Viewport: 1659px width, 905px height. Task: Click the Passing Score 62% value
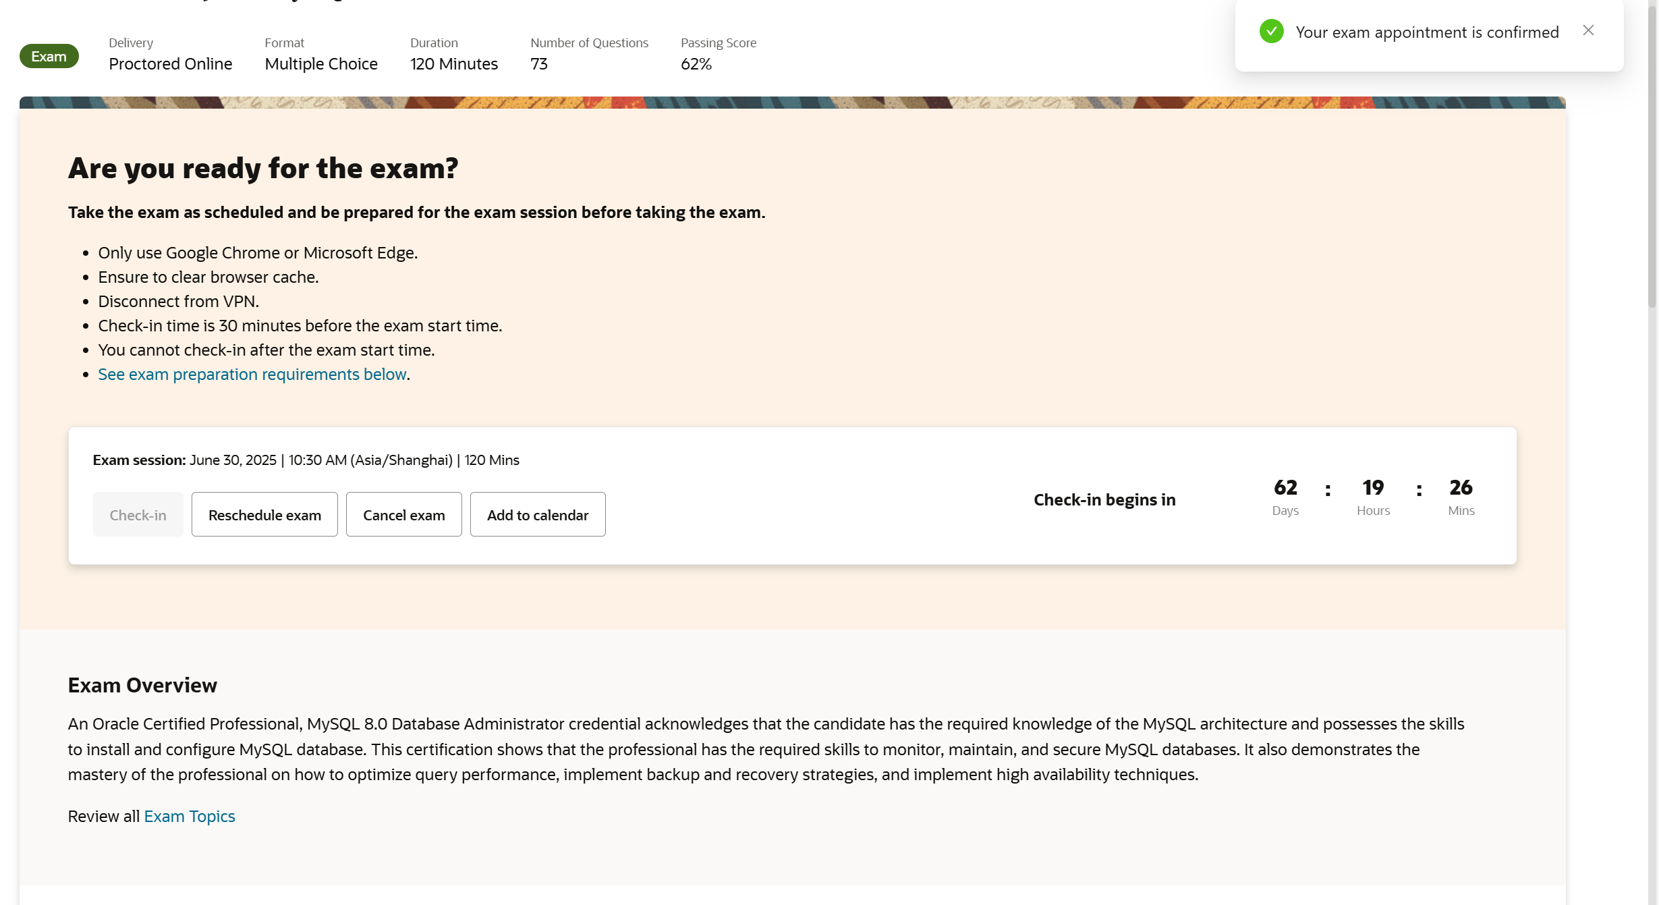pyautogui.click(x=696, y=63)
